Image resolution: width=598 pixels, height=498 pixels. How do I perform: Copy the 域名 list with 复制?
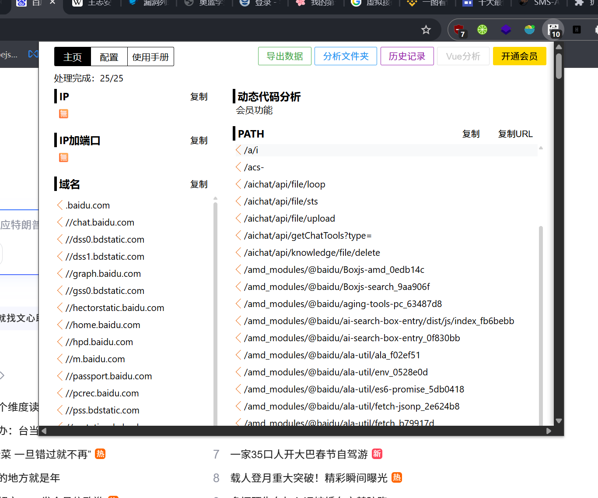click(199, 184)
